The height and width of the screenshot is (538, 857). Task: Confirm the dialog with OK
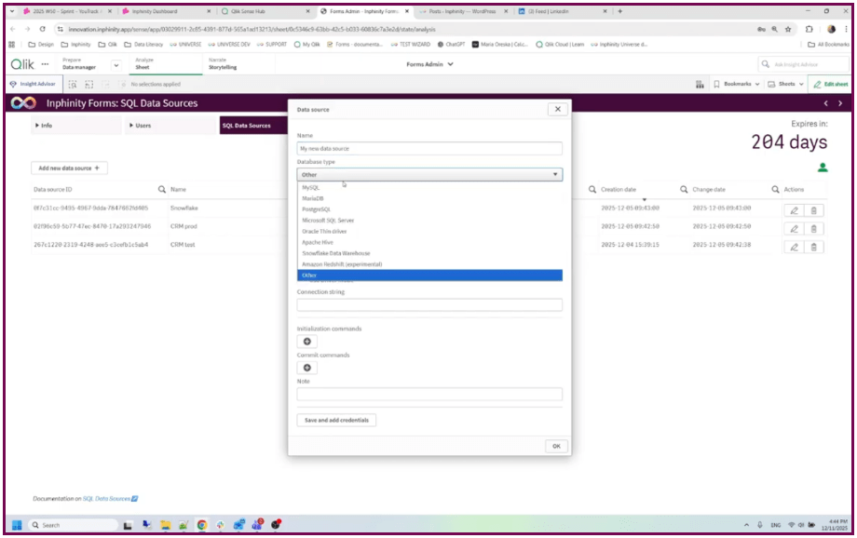pyautogui.click(x=556, y=446)
